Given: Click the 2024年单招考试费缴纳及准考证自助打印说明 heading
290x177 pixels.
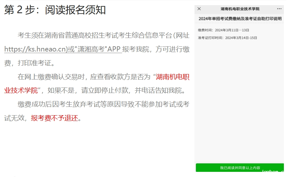Looking at the screenshot, I should (x=240, y=19).
